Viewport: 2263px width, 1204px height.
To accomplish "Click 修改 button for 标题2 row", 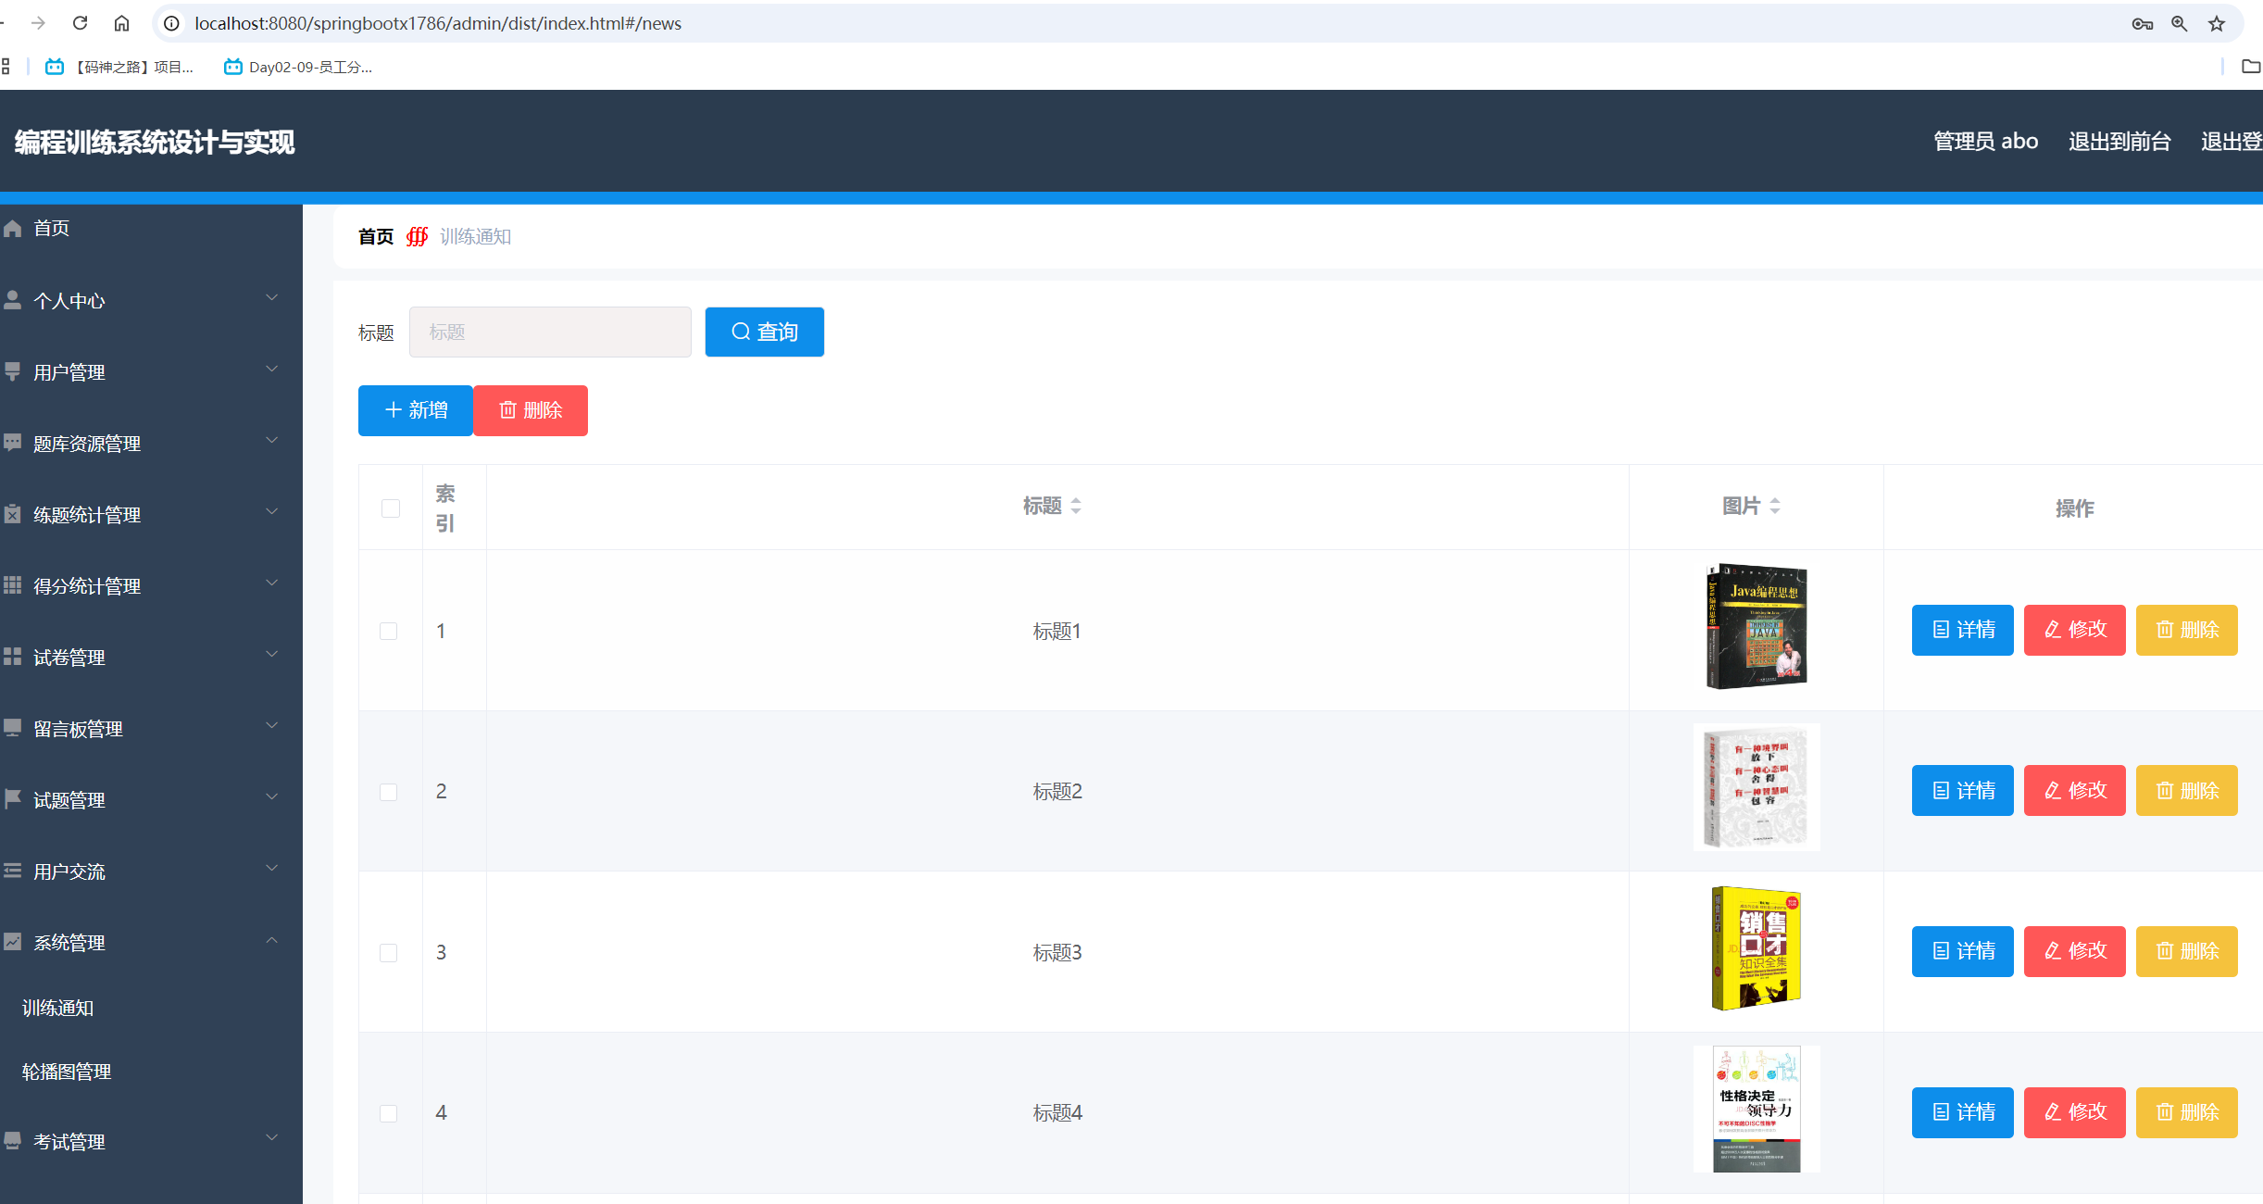I will coord(2074,791).
